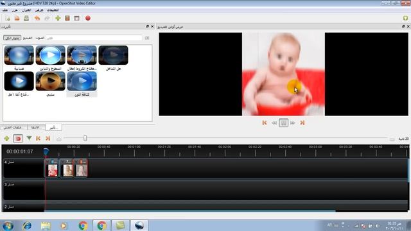Toggle the إظهار الكل (Show All) filter

click(x=12, y=38)
